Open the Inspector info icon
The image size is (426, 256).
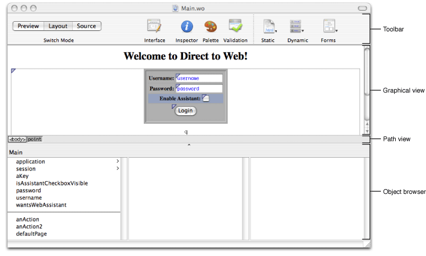187,27
